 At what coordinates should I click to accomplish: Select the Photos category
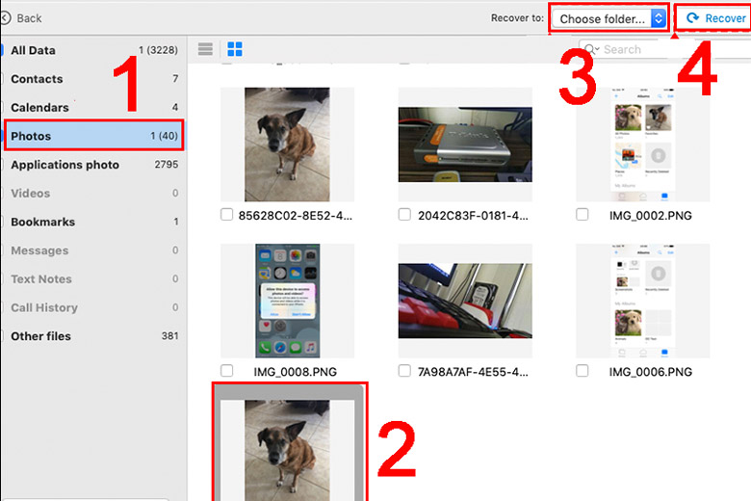[94, 136]
